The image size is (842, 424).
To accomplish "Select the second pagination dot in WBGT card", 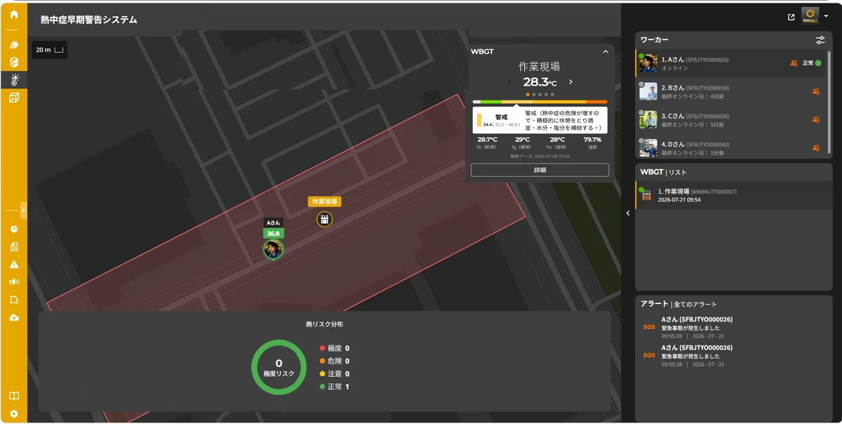I will 534,94.
